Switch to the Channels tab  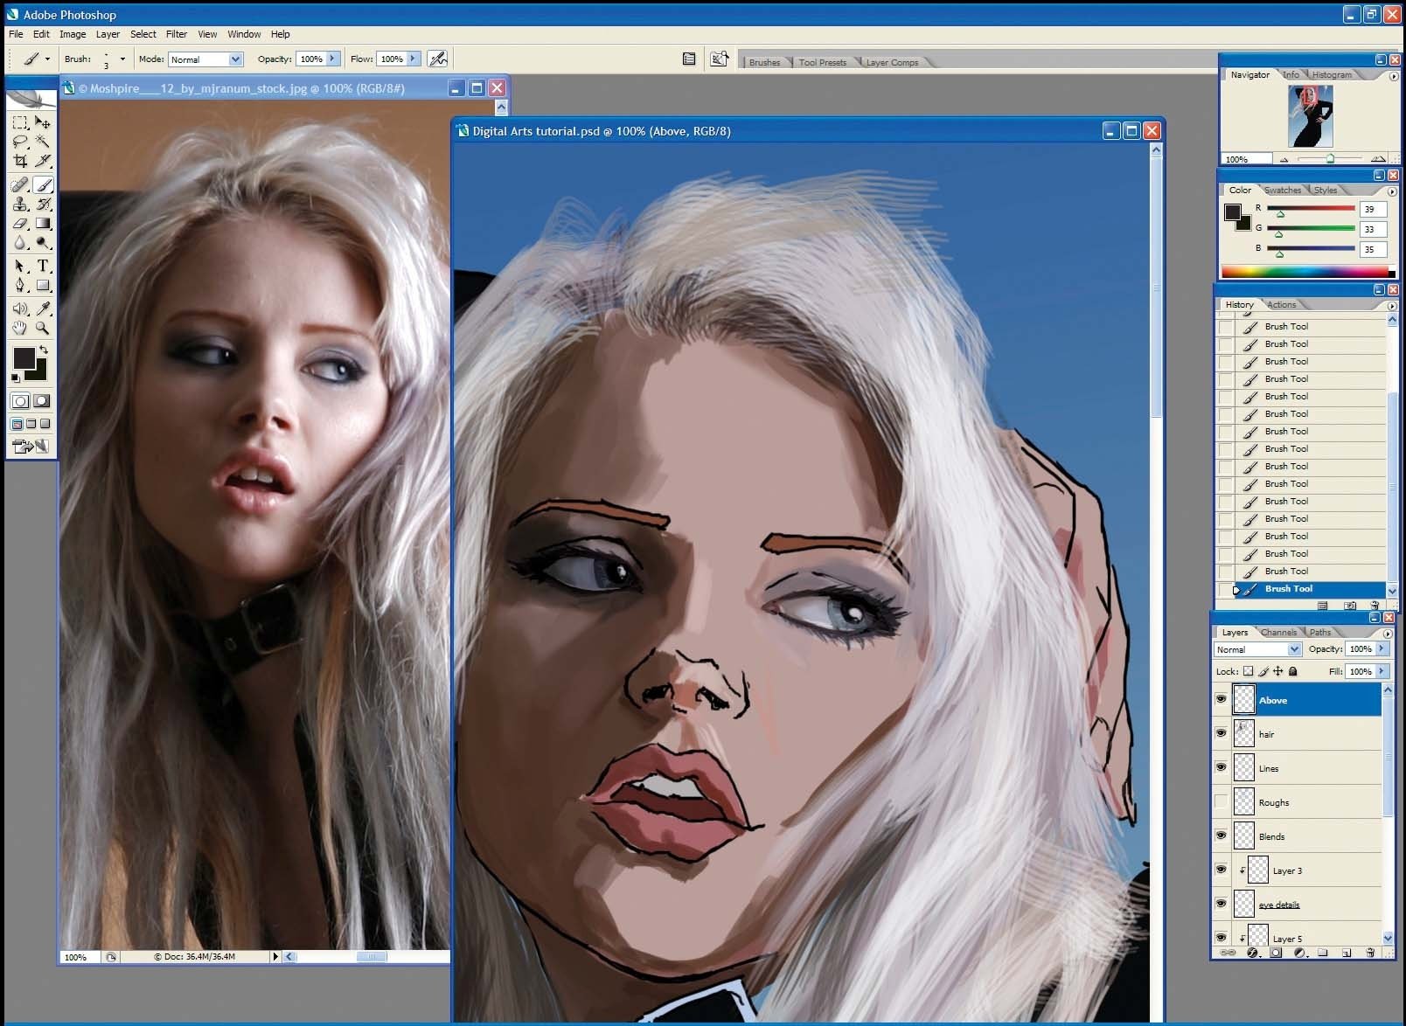pyautogui.click(x=1278, y=632)
